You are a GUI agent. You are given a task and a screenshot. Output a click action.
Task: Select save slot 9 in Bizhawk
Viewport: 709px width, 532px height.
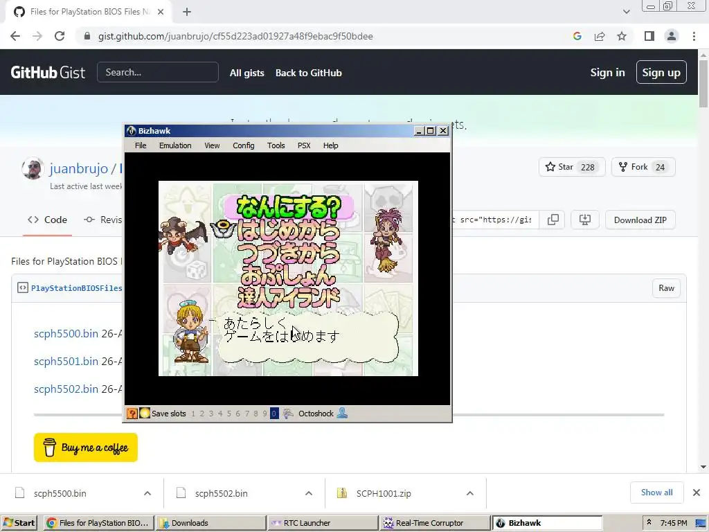(x=265, y=414)
